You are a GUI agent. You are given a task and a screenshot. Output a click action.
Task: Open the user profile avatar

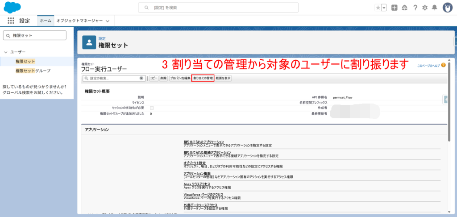pos(447,8)
